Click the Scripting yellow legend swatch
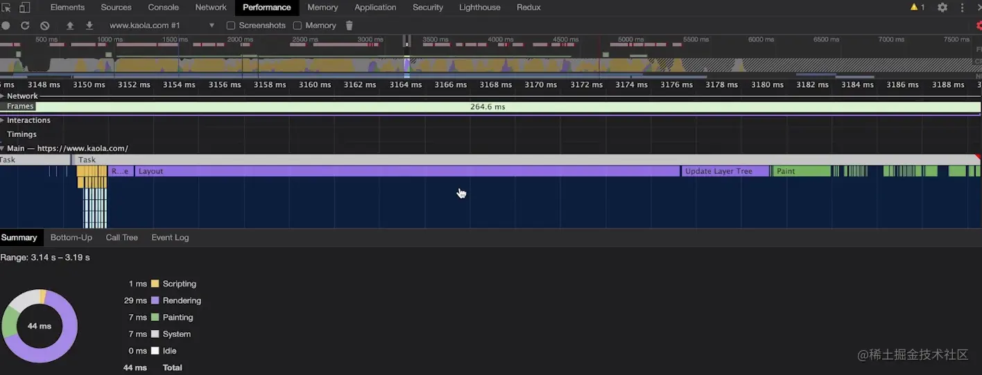 pyautogui.click(x=155, y=284)
